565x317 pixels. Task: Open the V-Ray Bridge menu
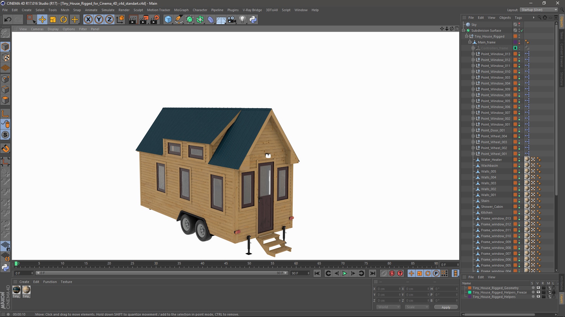[x=252, y=10]
